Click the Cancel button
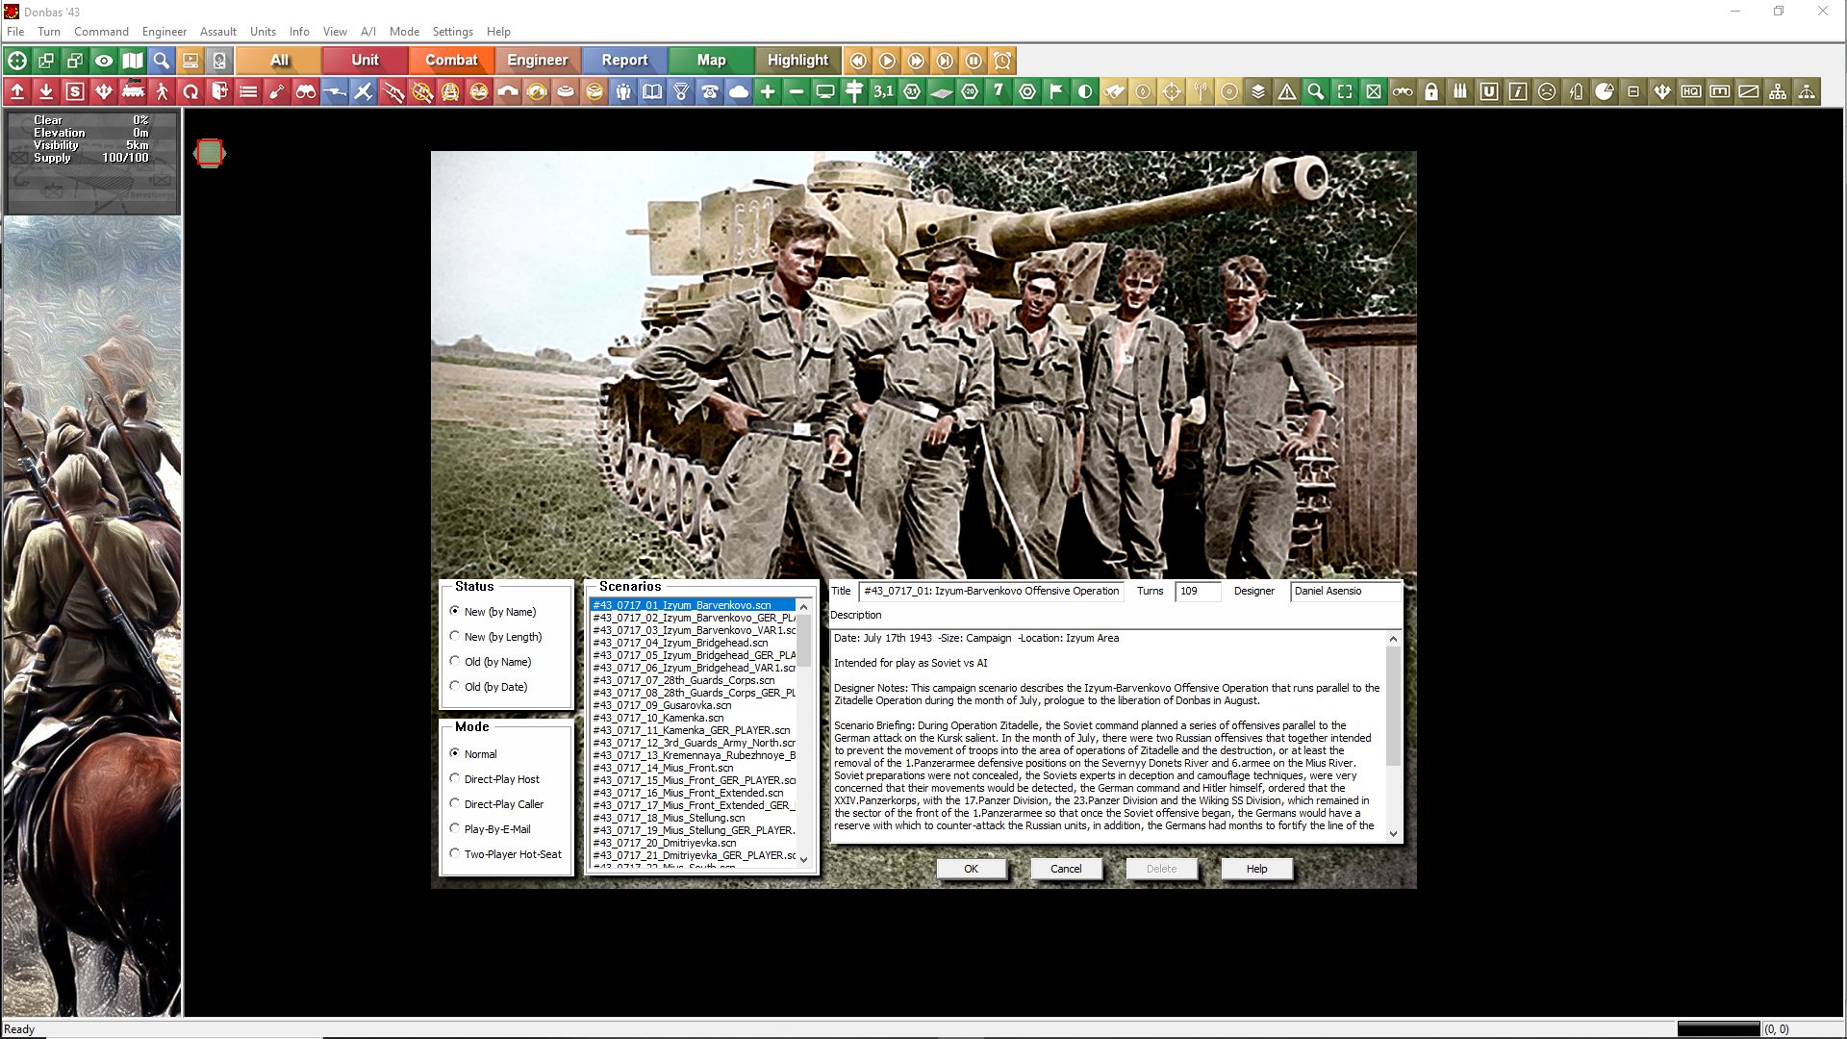Screen dimensions: 1847x1039 [1065, 869]
